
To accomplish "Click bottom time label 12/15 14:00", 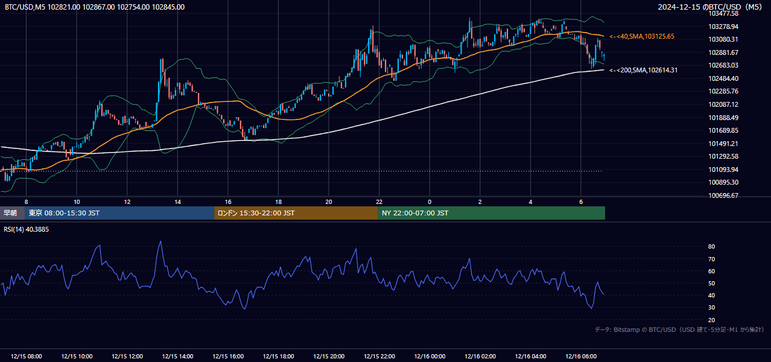I will pyautogui.click(x=178, y=356).
